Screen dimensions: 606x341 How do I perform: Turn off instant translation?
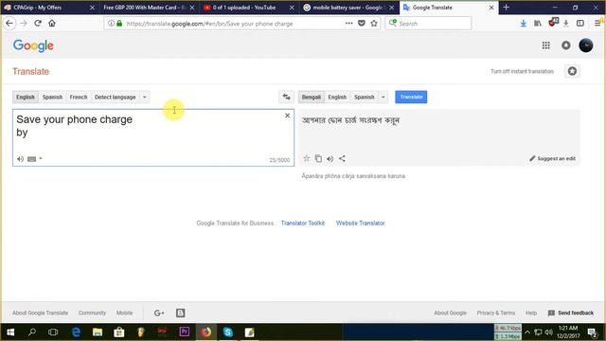[x=522, y=72]
